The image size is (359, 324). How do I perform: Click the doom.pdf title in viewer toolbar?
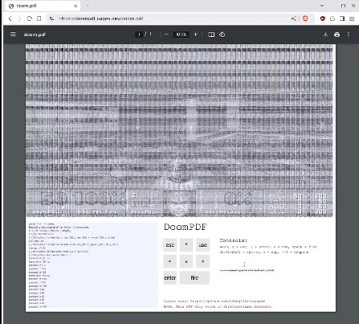[x=35, y=35]
